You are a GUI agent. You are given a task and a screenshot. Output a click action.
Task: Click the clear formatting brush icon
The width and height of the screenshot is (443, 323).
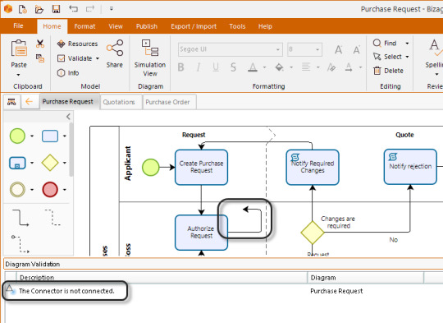click(331, 67)
